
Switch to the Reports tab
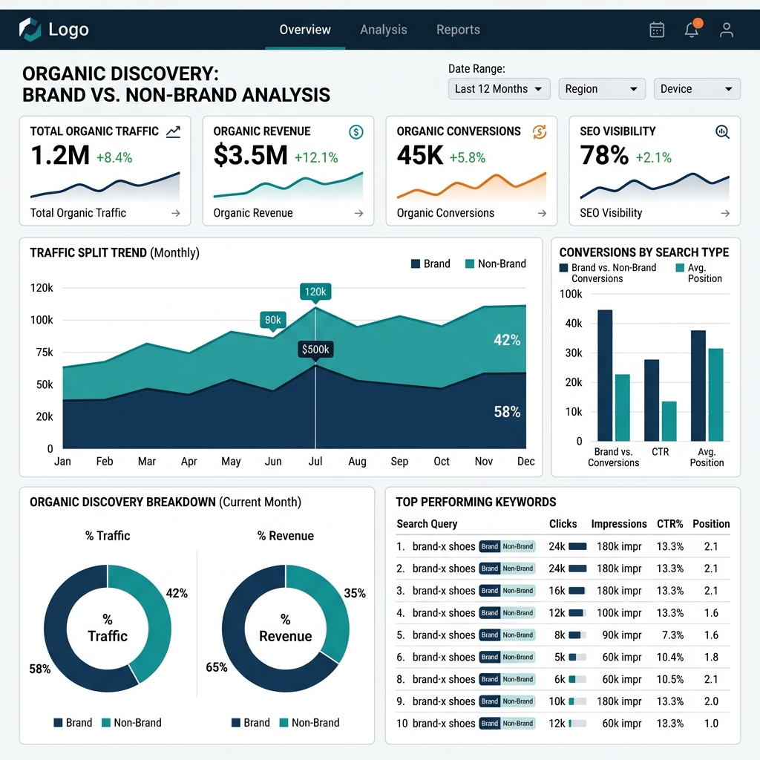[458, 30]
